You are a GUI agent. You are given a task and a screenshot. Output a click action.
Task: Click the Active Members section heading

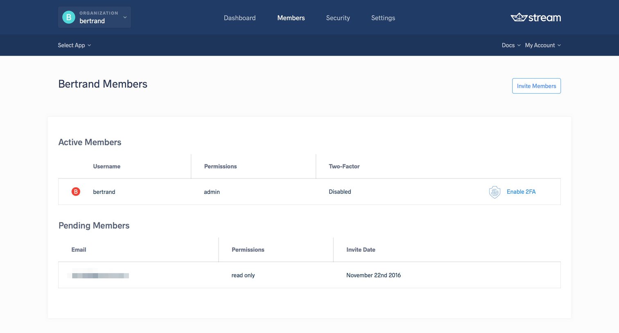click(90, 142)
